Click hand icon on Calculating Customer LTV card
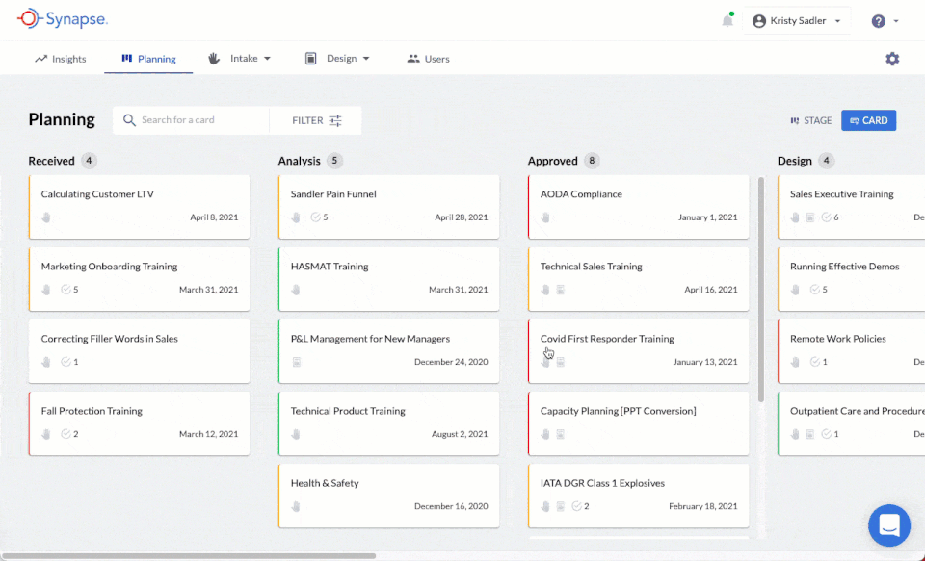Viewport: 925px width, 561px height. tap(46, 217)
